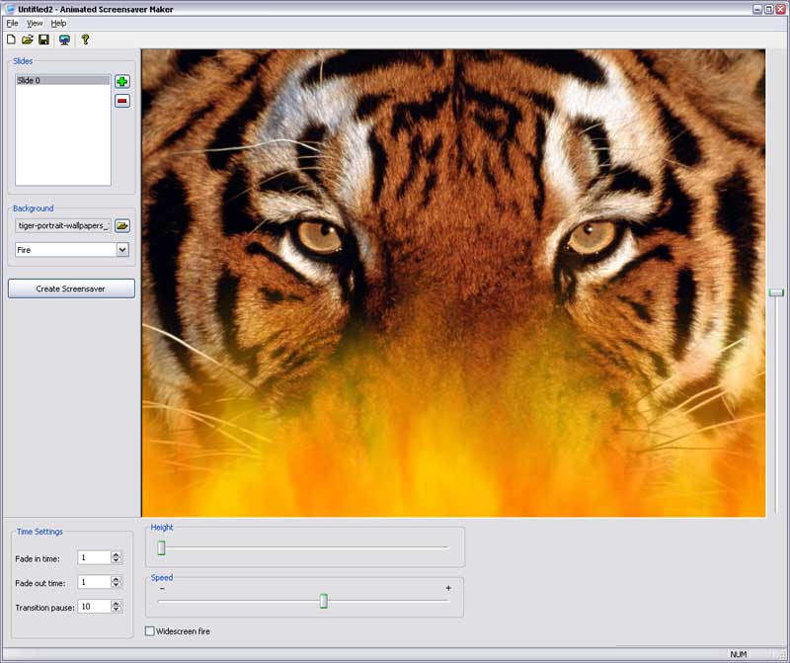Viewport: 790px width, 663px height.
Task: Click the Speed slider handle
Action: 323,601
